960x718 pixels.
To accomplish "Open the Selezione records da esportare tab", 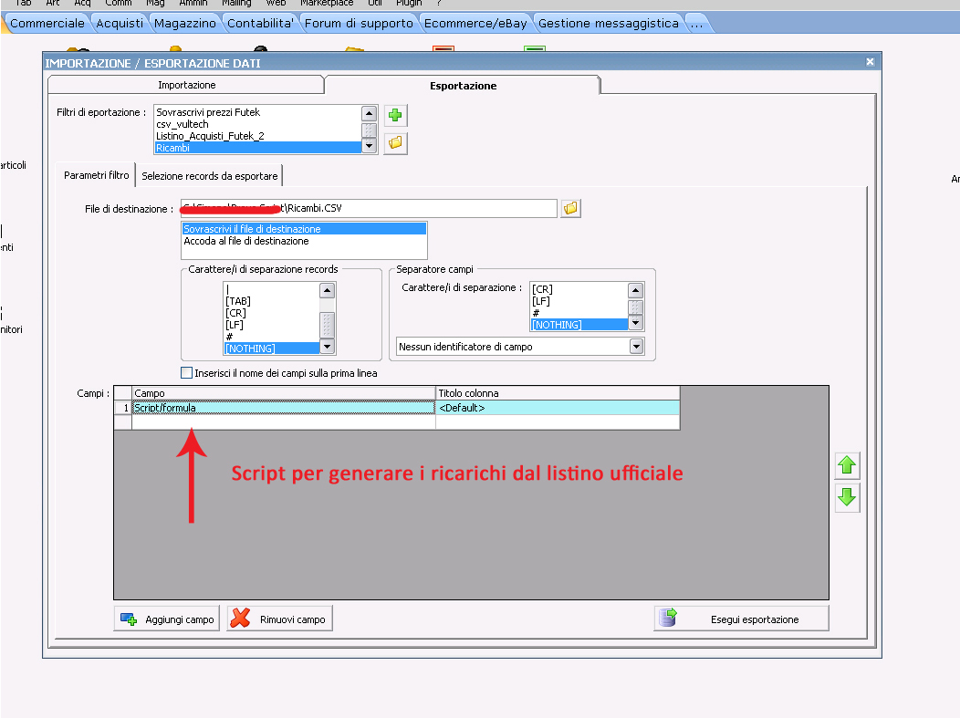I will click(209, 176).
